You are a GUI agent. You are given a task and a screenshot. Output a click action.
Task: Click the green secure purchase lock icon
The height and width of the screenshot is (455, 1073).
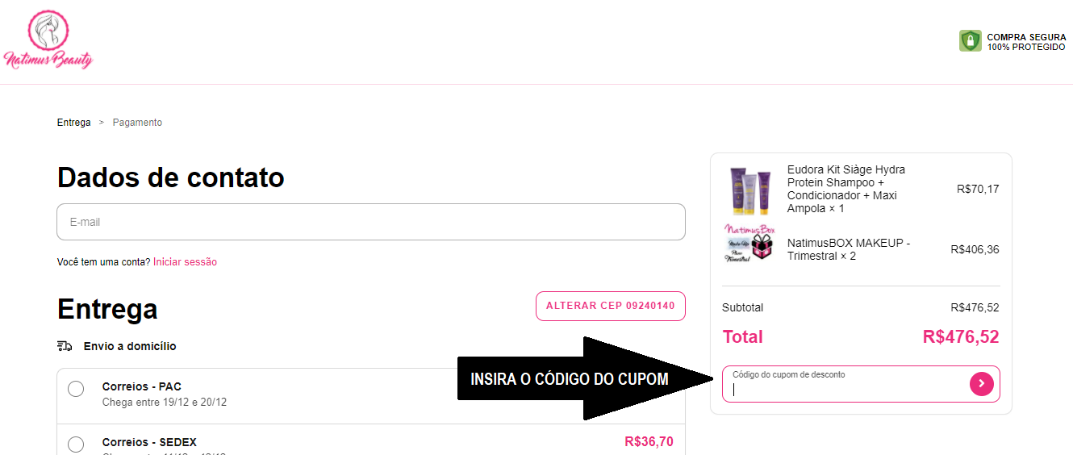[970, 41]
